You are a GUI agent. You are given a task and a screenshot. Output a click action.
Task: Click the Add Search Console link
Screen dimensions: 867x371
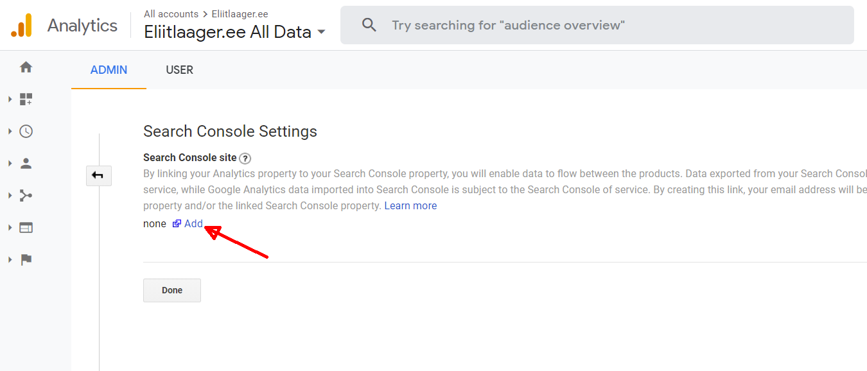tap(193, 224)
